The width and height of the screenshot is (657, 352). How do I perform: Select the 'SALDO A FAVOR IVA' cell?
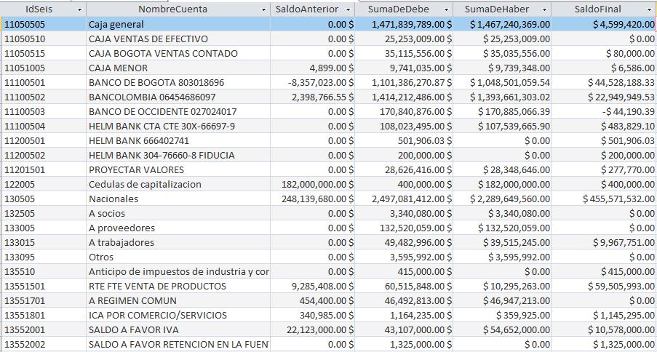coord(178,329)
